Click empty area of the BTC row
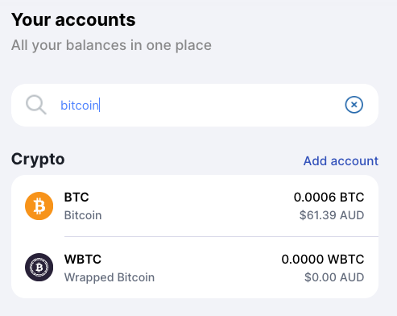The width and height of the screenshot is (397, 316). tap(195, 206)
